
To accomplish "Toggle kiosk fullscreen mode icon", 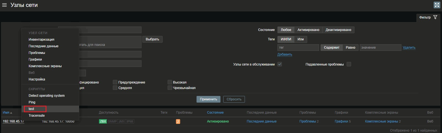I will point(437,5).
